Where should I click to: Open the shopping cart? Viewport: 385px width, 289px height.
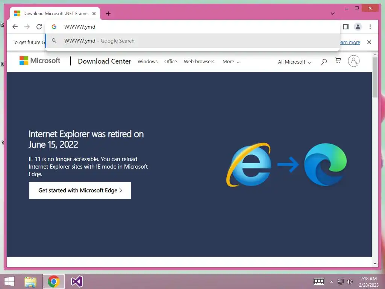[338, 61]
